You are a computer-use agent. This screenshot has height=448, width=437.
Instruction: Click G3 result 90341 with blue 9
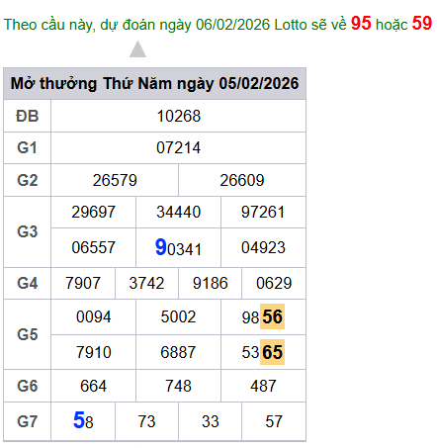click(x=178, y=247)
